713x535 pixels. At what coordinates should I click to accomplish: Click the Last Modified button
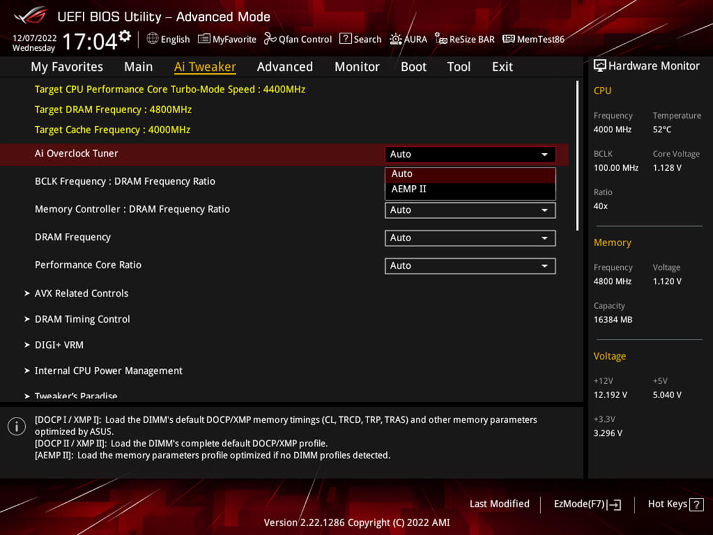point(499,504)
